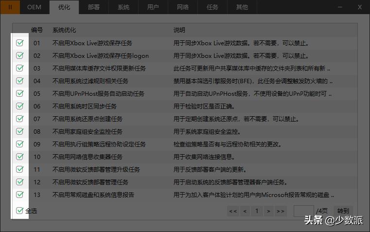The height and width of the screenshot is (232, 370).
Task: Select row 不启用系统过滤规则相关任务
Action: click(185, 81)
